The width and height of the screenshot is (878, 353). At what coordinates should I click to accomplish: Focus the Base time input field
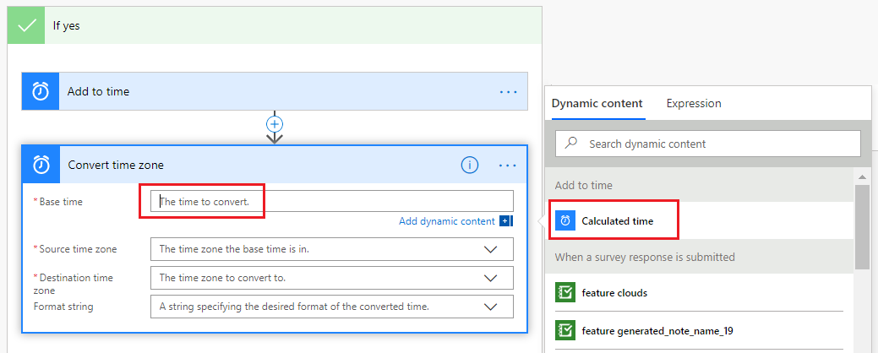pos(331,201)
